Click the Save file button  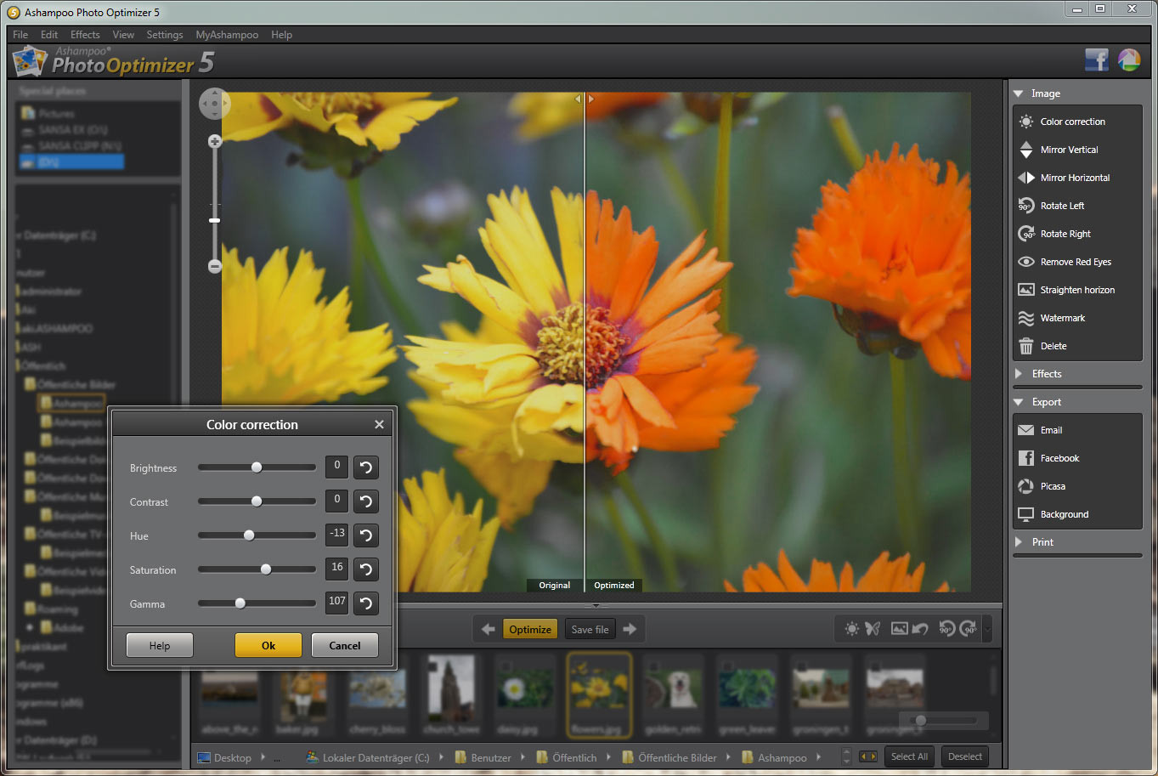(590, 630)
